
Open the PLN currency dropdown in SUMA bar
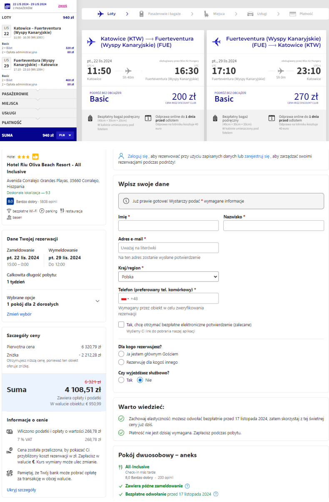65,135
